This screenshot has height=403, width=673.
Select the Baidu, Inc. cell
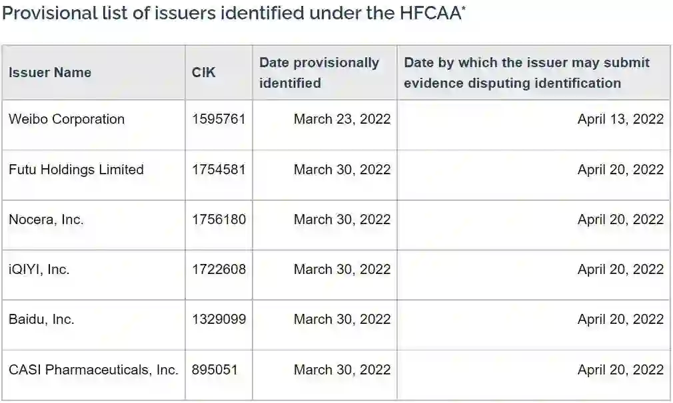41,319
